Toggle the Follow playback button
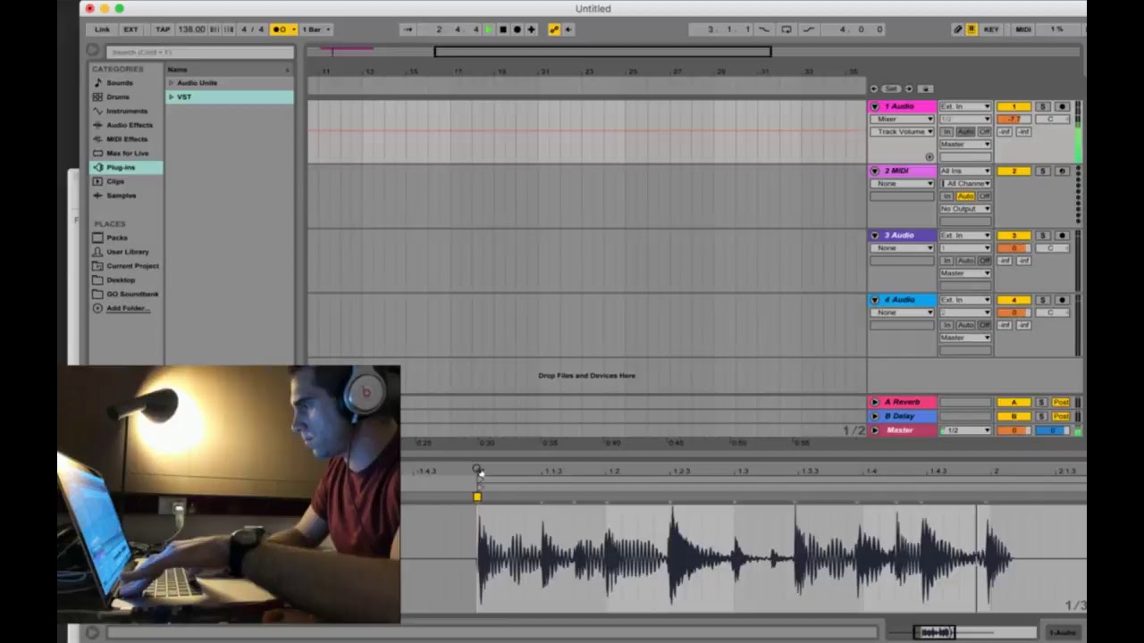Screen dimensions: 1144x643 coord(408,29)
